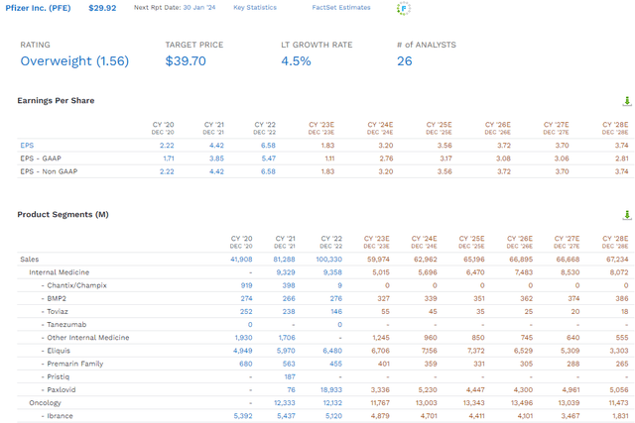The height and width of the screenshot is (423, 635).
Task: Click the $39.70 target price value
Action: pos(186,61)
